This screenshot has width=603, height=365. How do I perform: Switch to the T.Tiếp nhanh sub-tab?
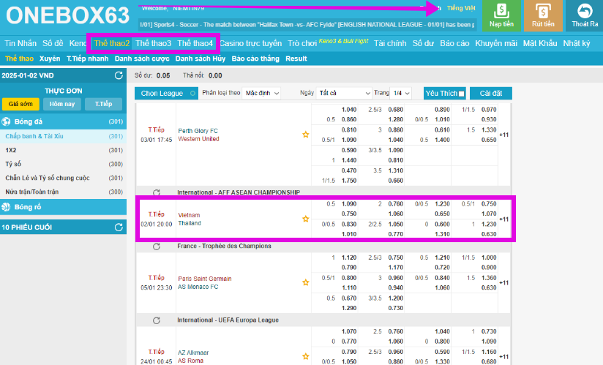pos(87,59)
